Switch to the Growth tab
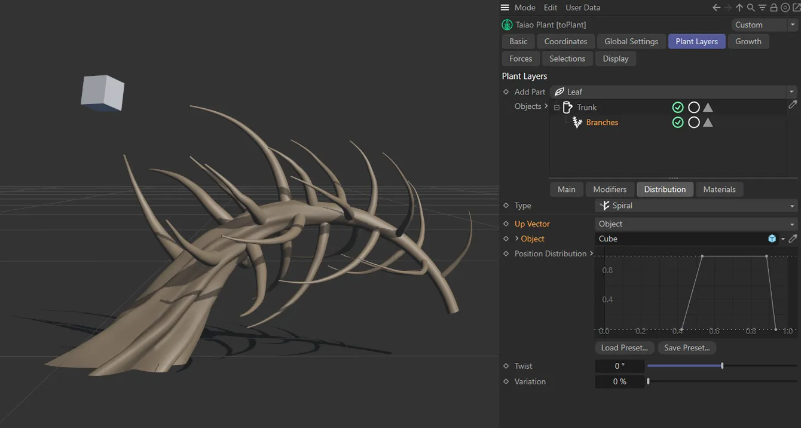 coord(748,41)
